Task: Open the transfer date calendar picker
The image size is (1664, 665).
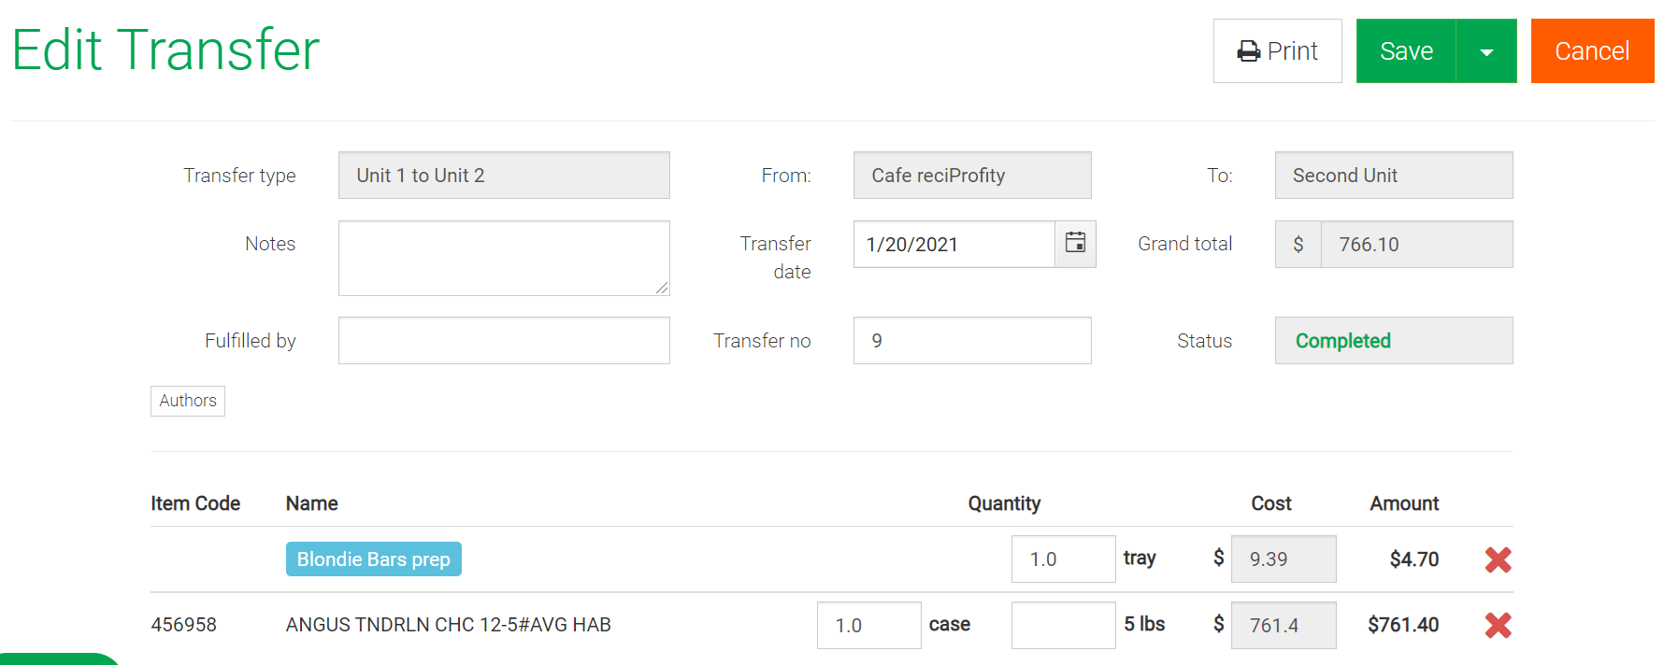Action: pos(1075,244)
